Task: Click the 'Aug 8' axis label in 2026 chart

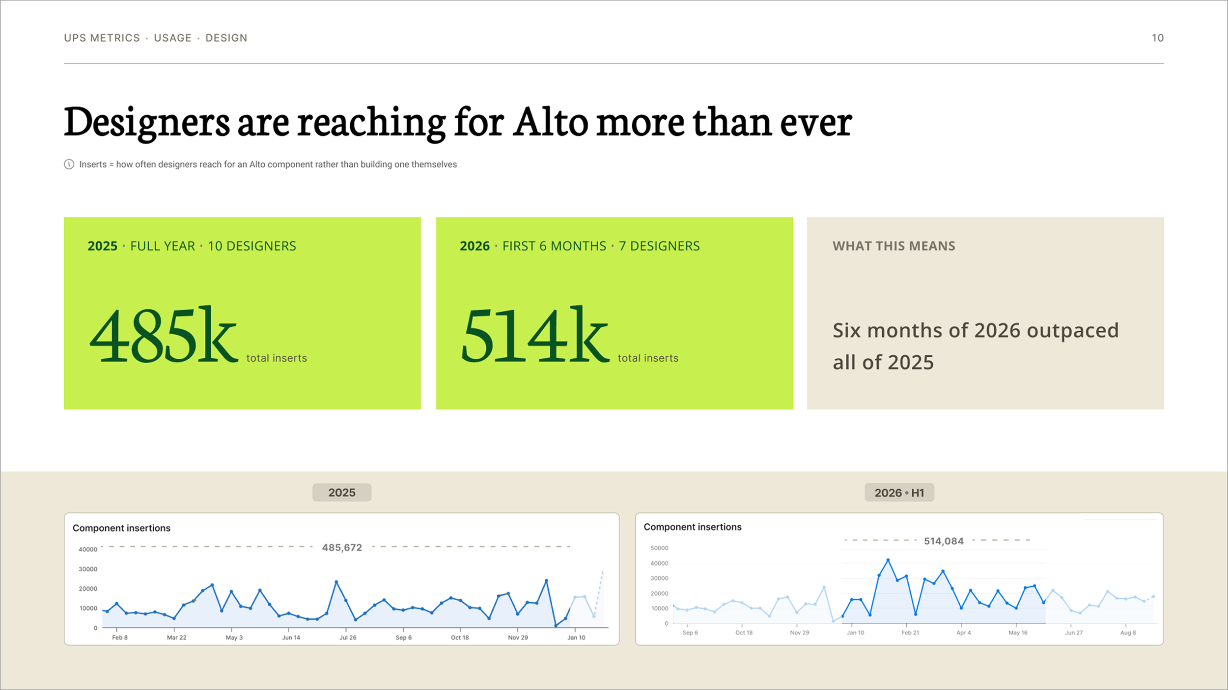Action: click(1128, 633)
